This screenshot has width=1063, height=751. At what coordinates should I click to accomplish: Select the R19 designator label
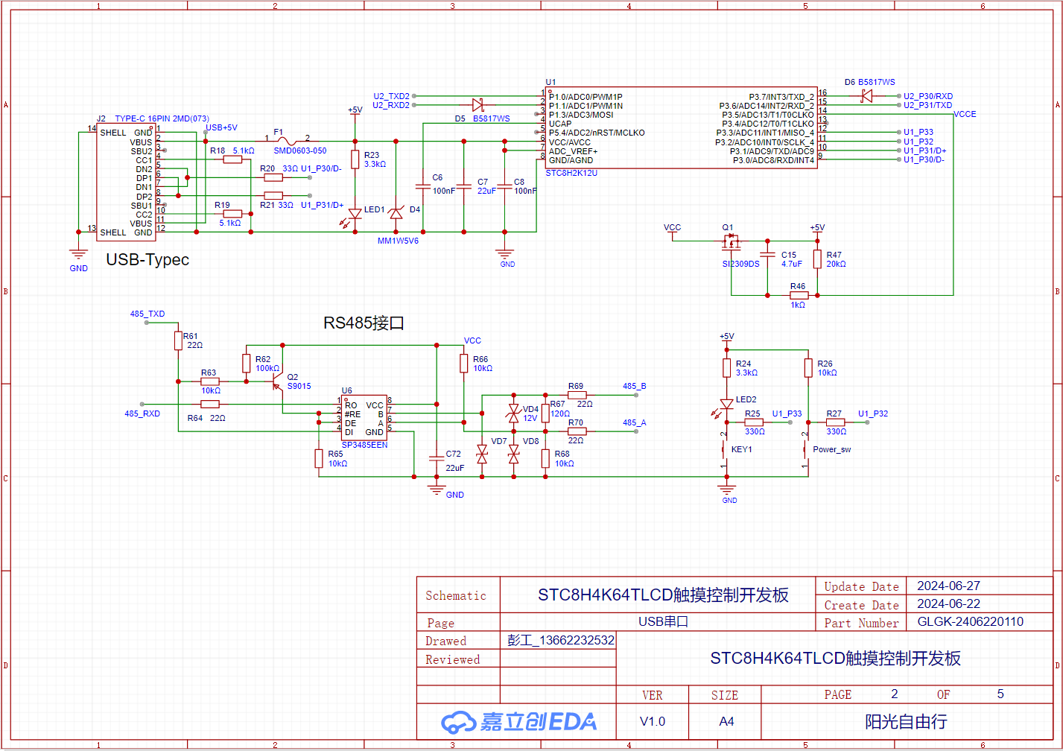pyautogui.click(x=222, y=205)
